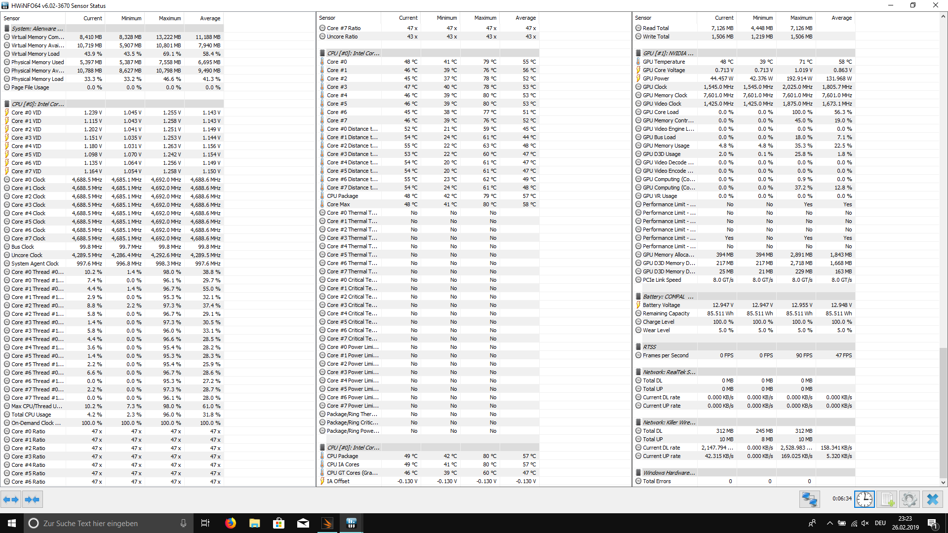Select the GPU Temperature sensor row
The width and height of the screenshot is (948, 533).
(x=664, y=62)
